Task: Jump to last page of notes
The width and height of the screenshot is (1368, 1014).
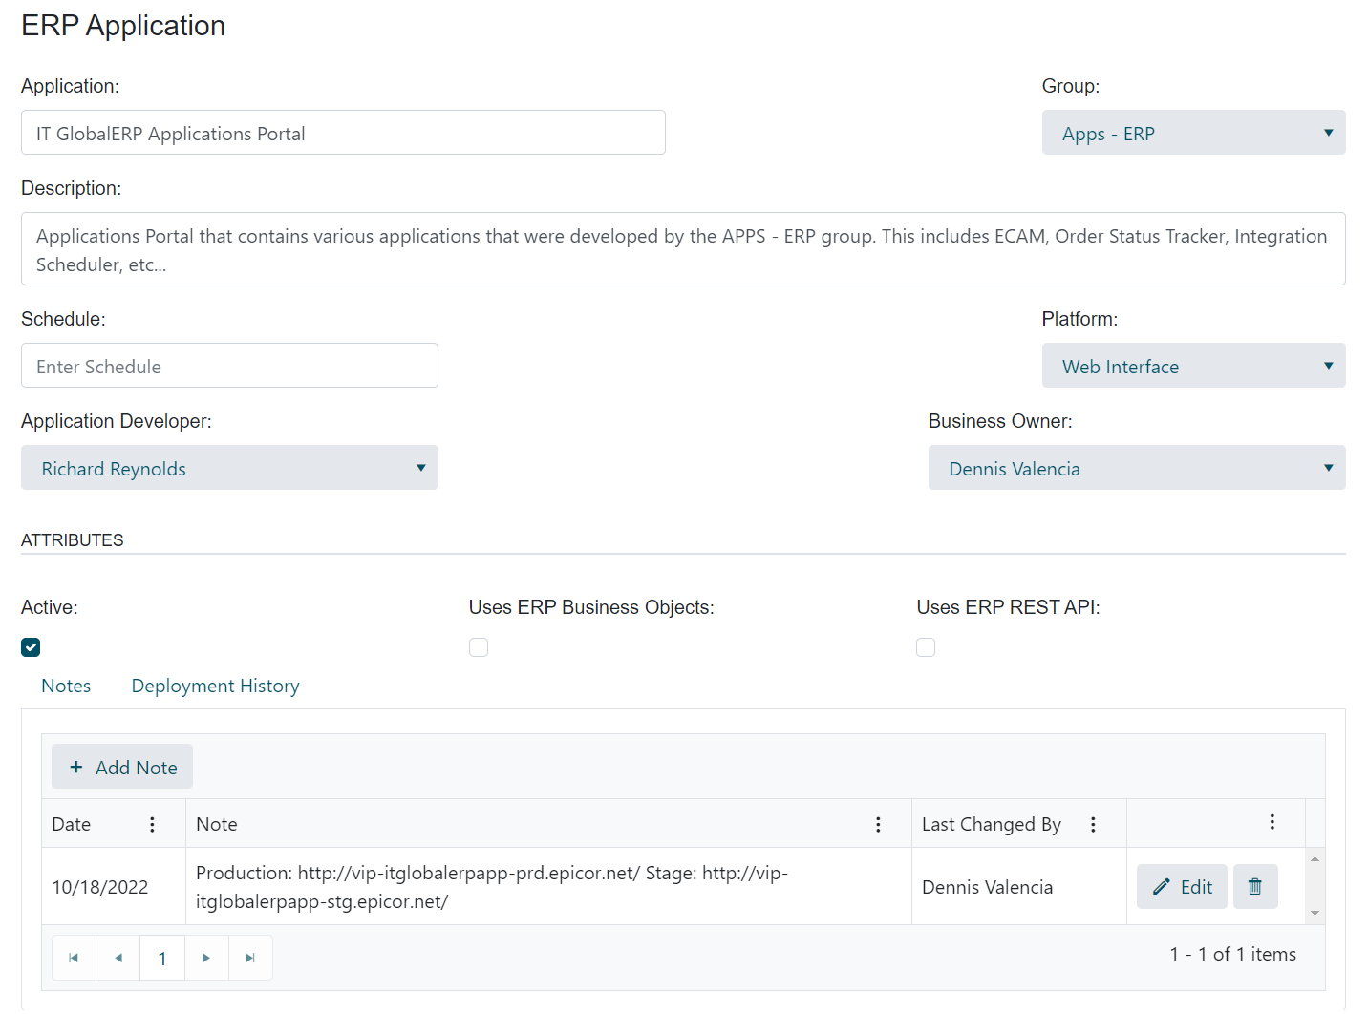Action: (x=250, y=958)
